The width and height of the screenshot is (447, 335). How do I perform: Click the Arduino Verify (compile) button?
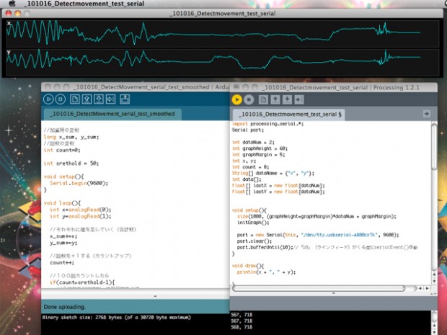pos(49,99)
